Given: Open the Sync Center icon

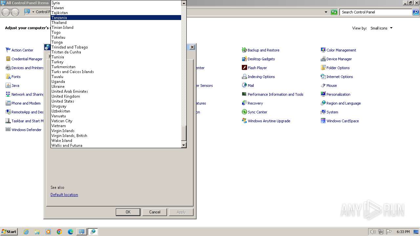Looking at the screenshot, I should [244, 112].
